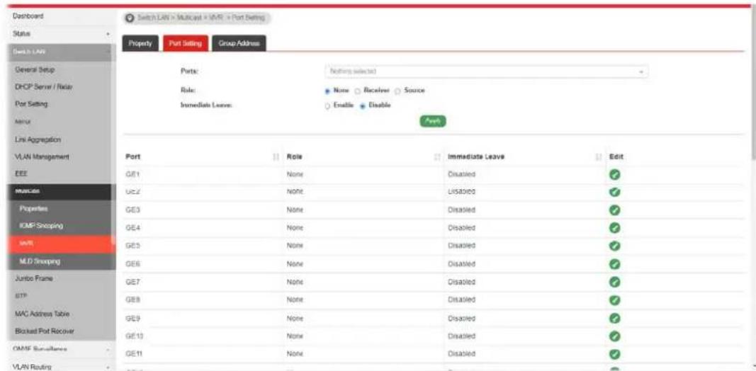
Task: Edit port GE4 settings via green icon
Action: [614, 228]
